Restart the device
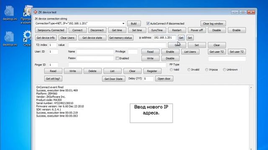The width and height of the screenshot is (268, 150). [177, 30]
